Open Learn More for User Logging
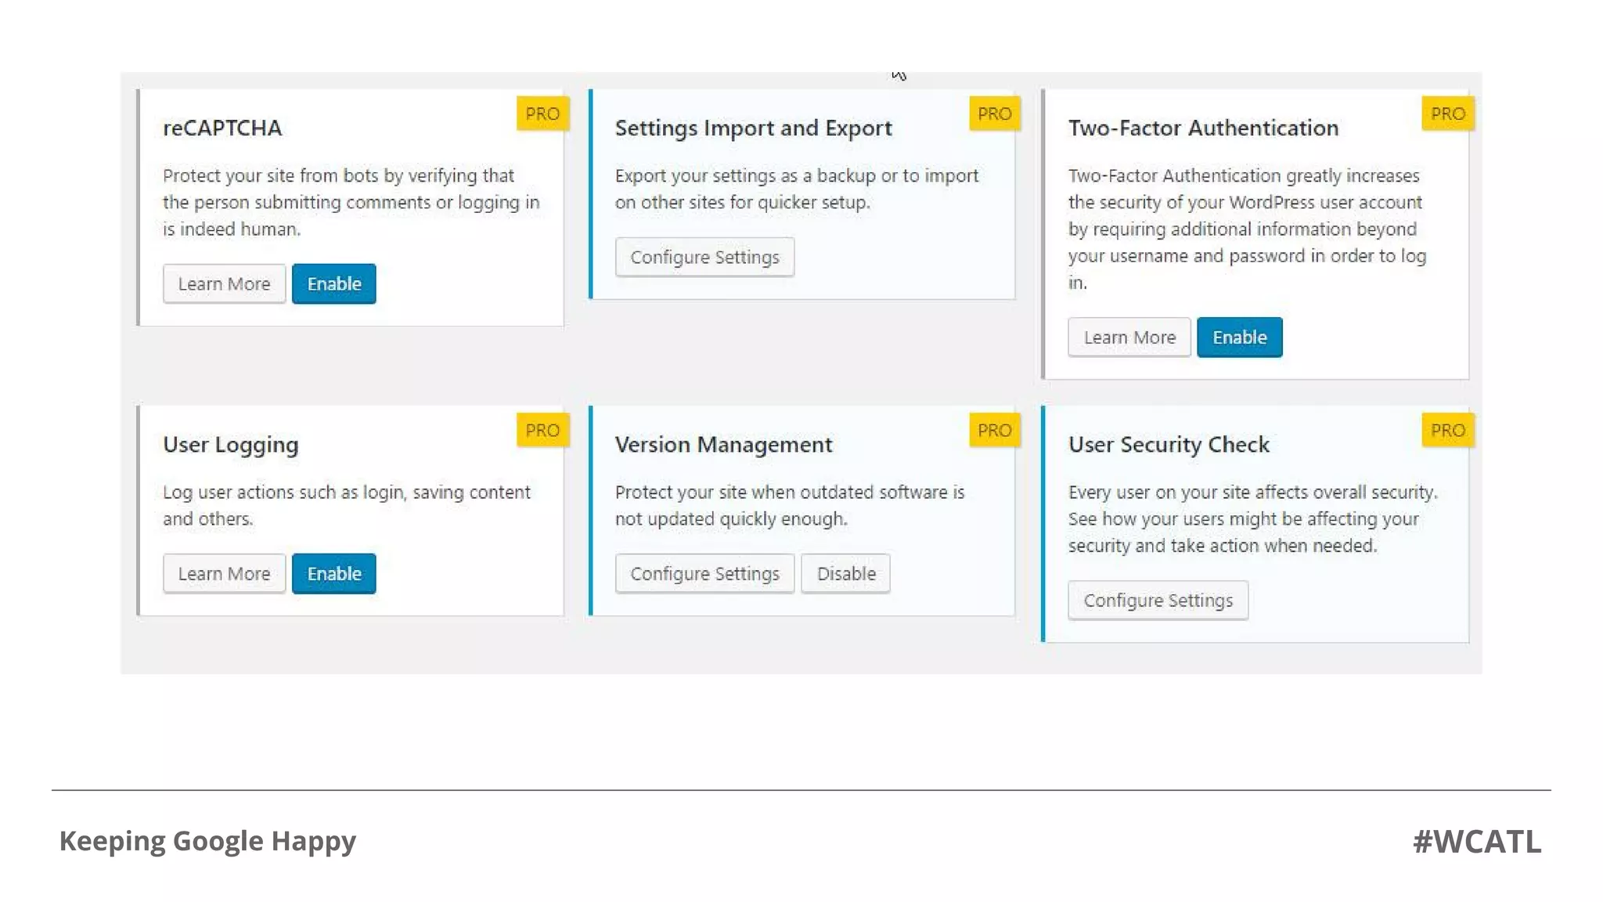1603x902 pixels. pyautogui.click(x=224, y=573)
